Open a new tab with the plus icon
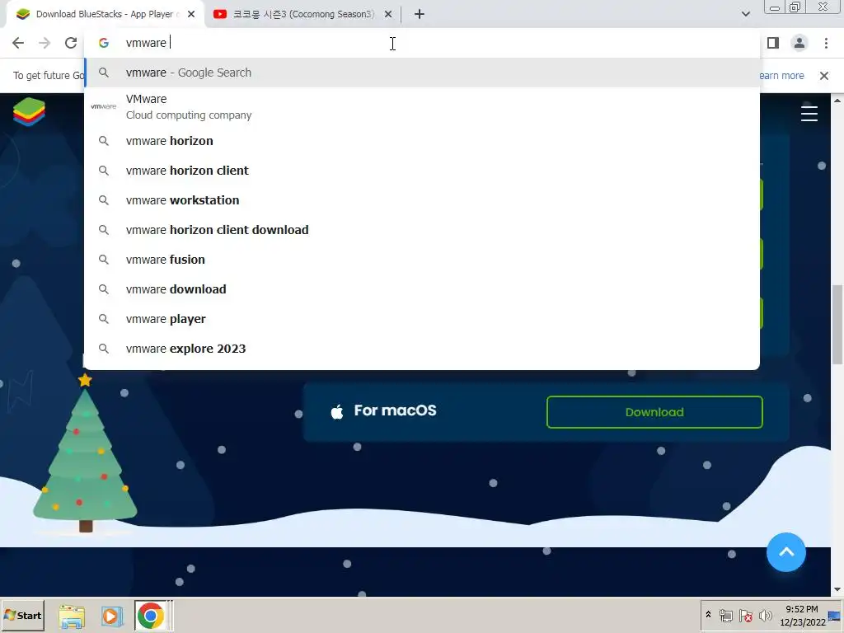Image resolution: width=844 pixels, height=633 pixels. pyautogui.click(x=420, y=14)
